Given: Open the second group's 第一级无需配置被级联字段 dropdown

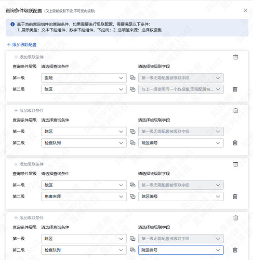Looking at the screenshot, I should point(181,132).
